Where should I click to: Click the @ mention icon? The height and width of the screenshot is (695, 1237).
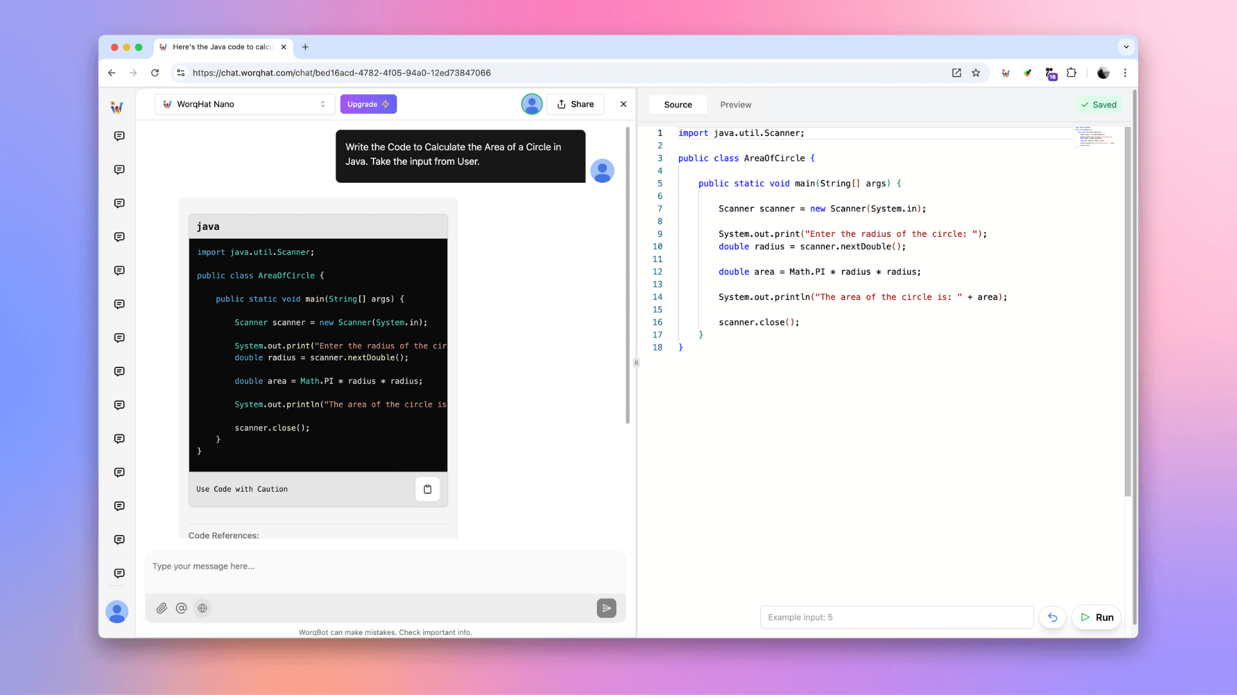[182, 608]
